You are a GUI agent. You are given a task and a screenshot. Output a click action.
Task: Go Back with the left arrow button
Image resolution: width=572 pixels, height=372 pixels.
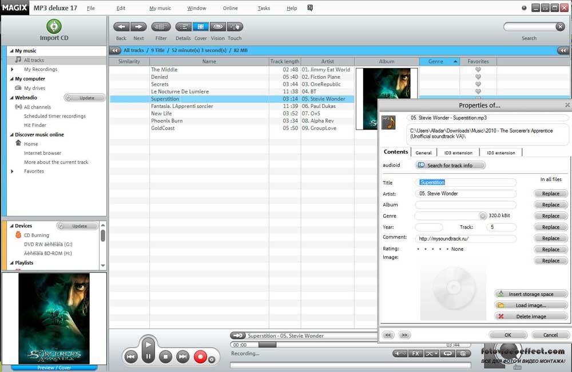121,27
